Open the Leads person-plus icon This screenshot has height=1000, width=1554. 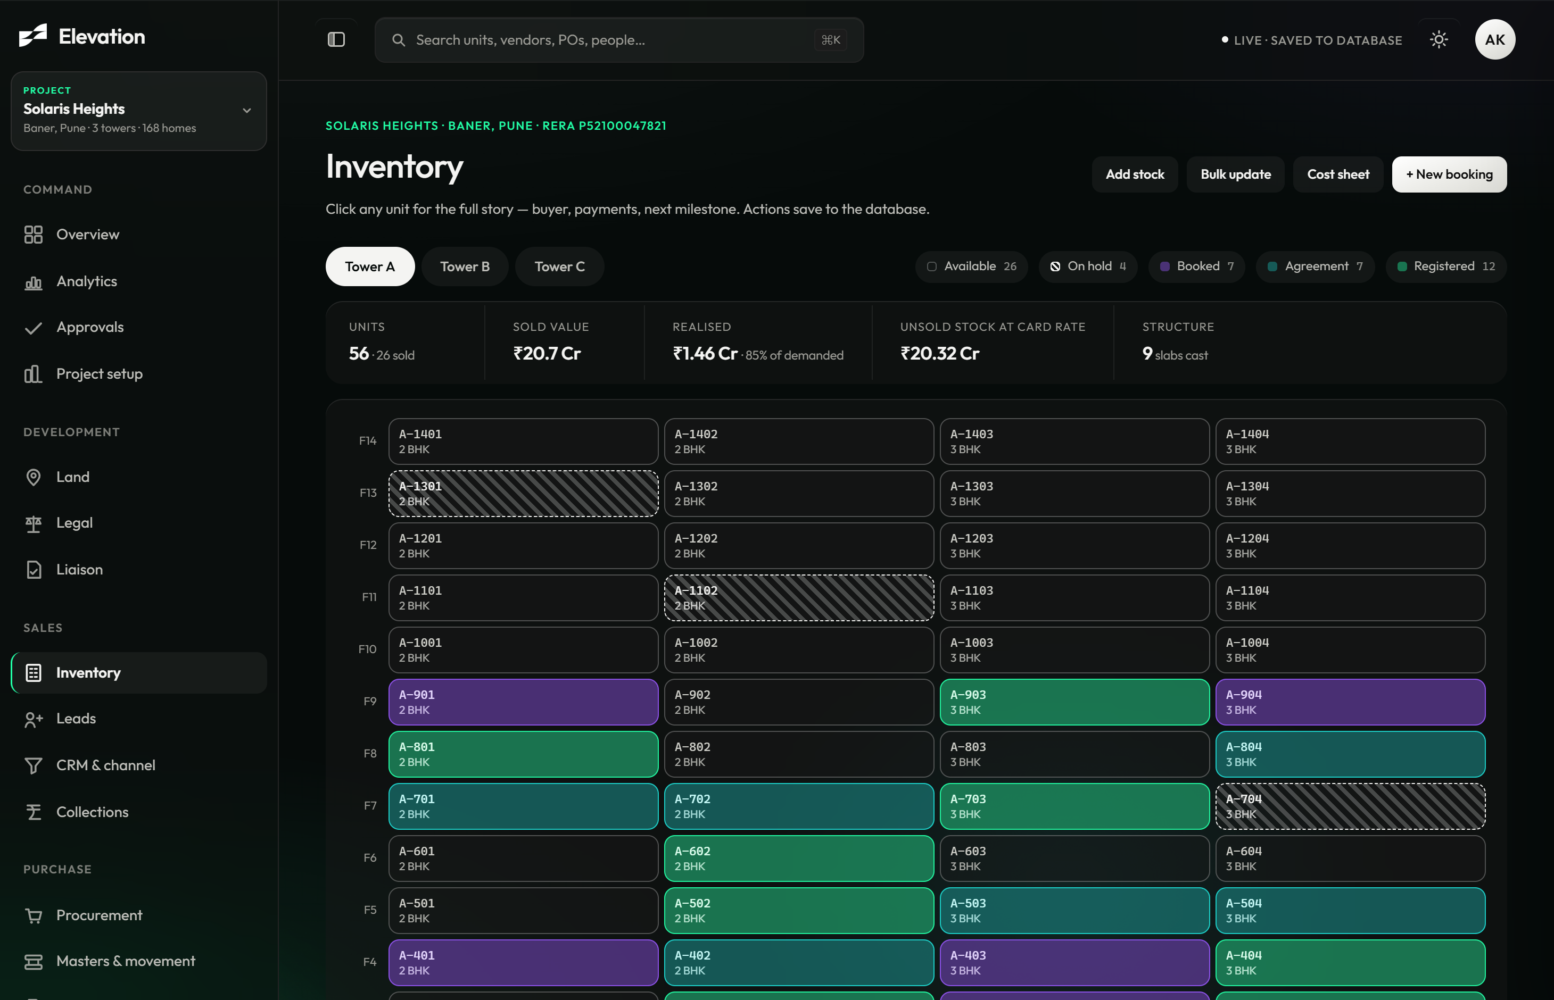point(33,719)
